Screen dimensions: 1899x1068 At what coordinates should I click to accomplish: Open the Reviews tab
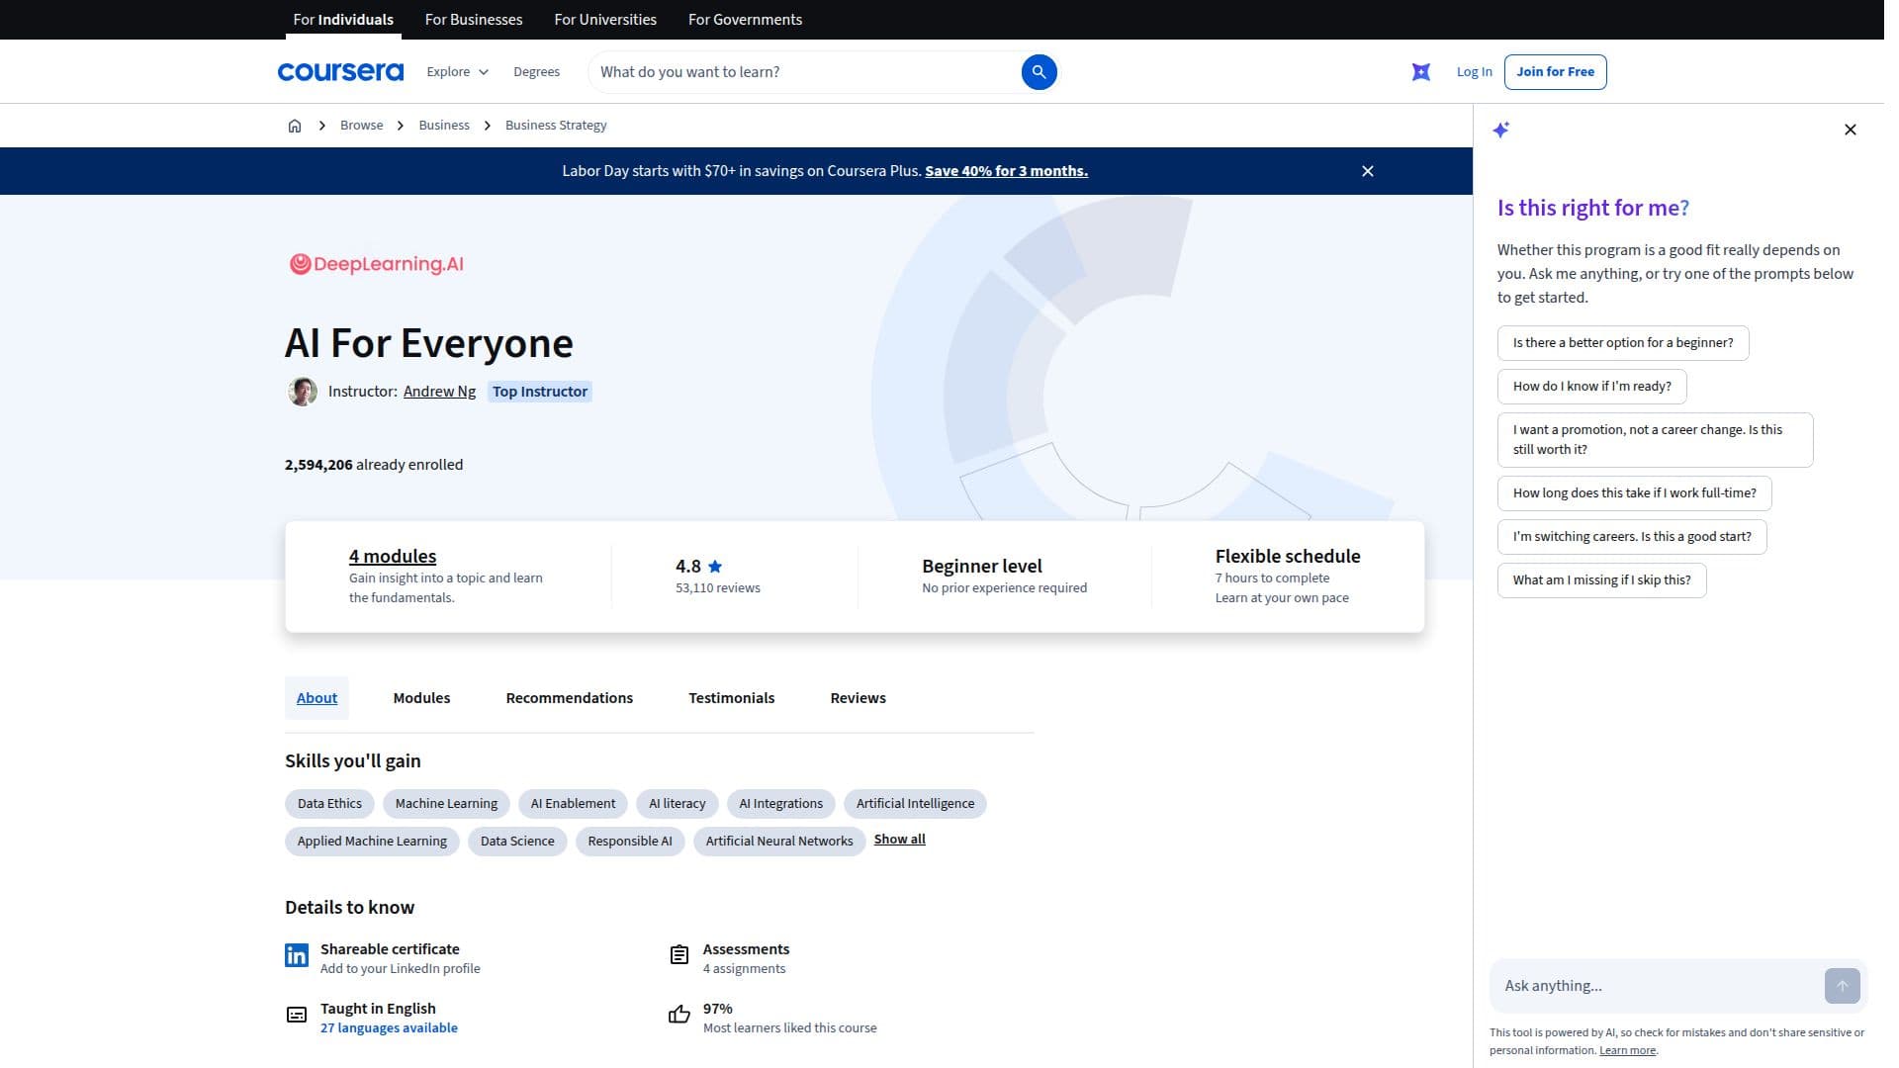(859, 698)
